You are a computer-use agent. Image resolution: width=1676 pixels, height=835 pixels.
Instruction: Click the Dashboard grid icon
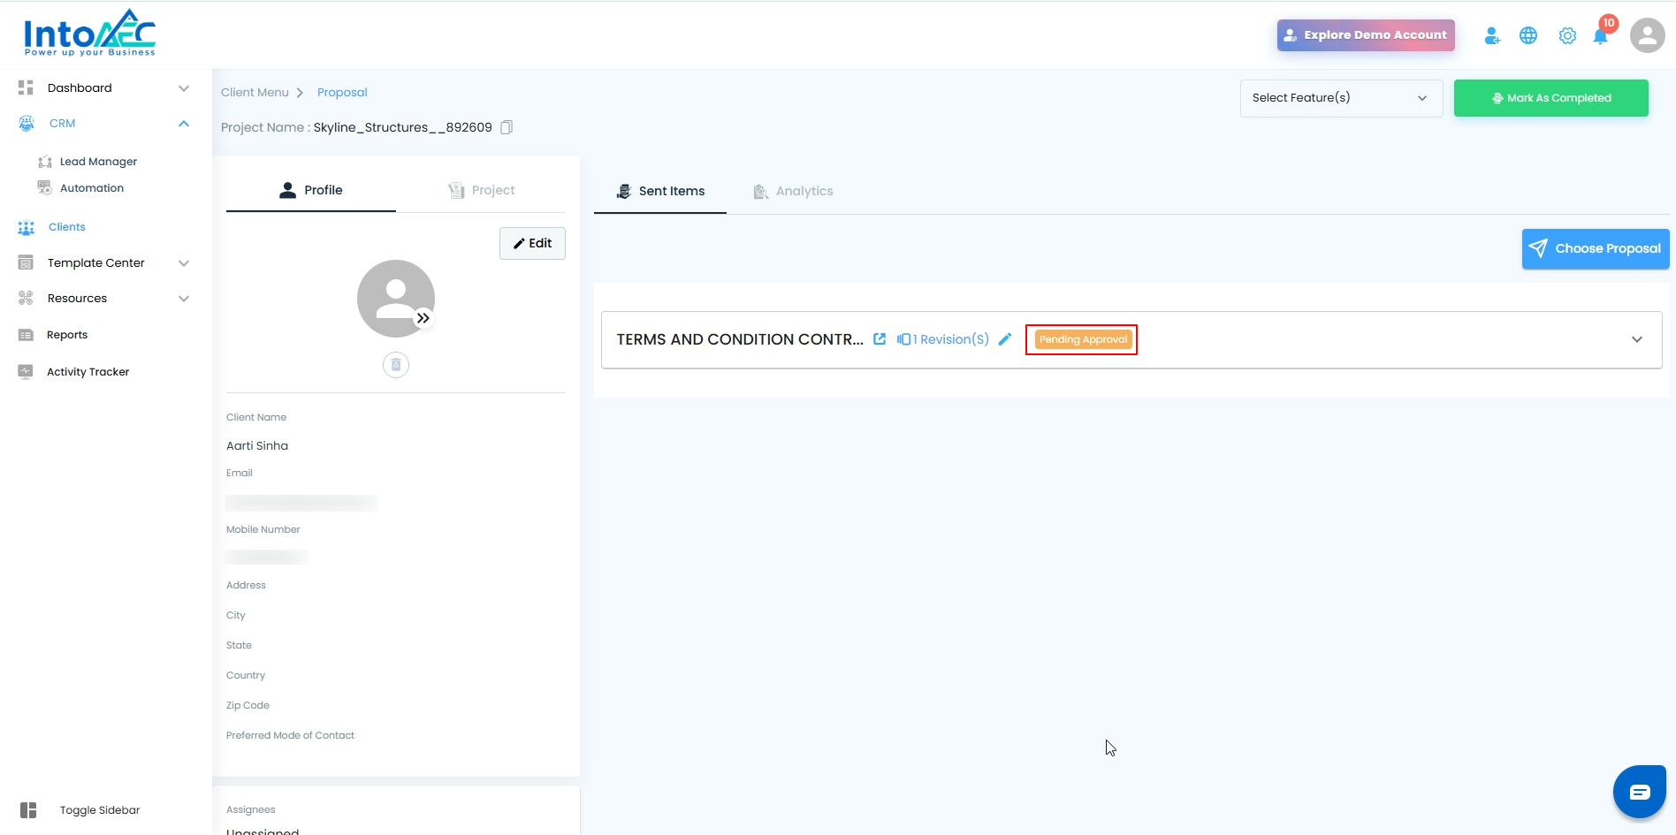(26, 87)
